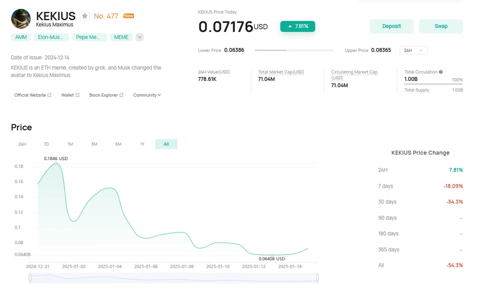Click the Total Circulation progress bar
Screen dimensions: 483x292
coord(433,84)
